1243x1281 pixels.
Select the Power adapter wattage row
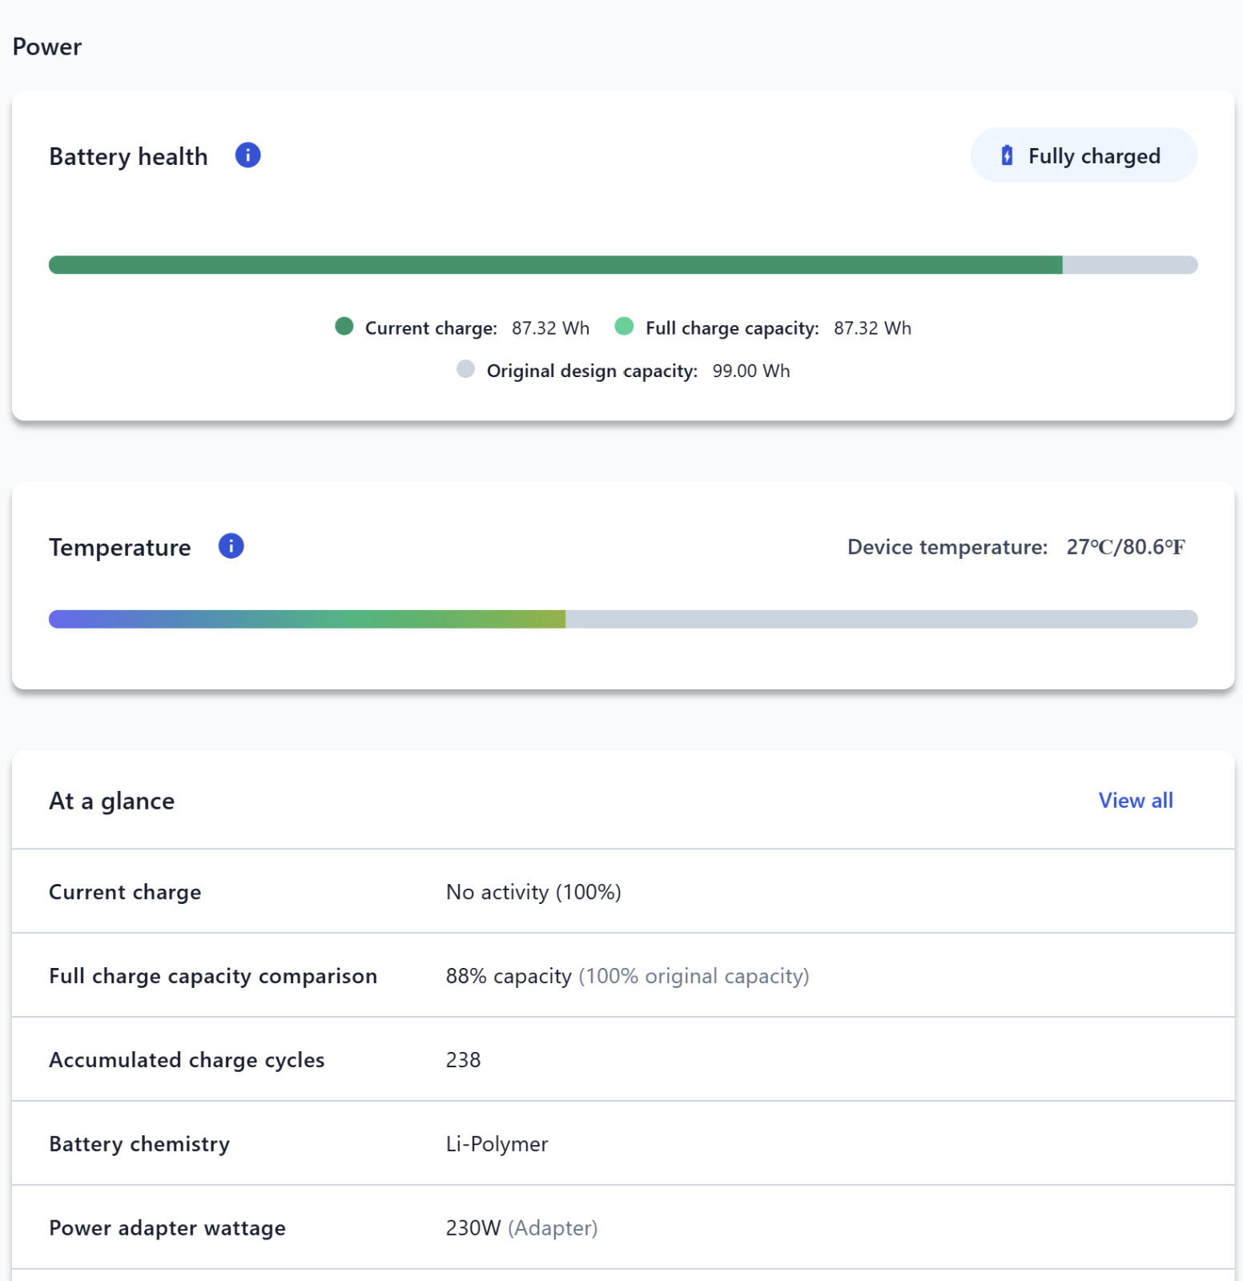pyautogui.click(x=623, y=1227)
